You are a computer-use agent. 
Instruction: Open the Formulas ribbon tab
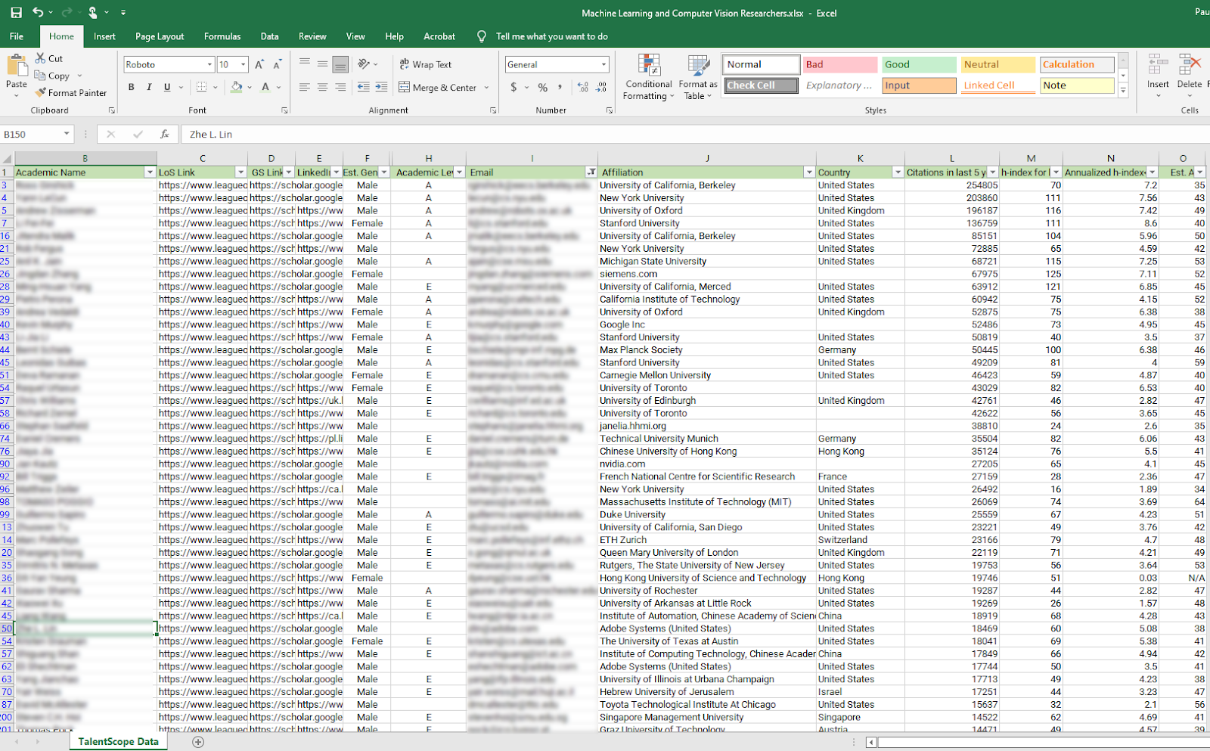point(222,36)
